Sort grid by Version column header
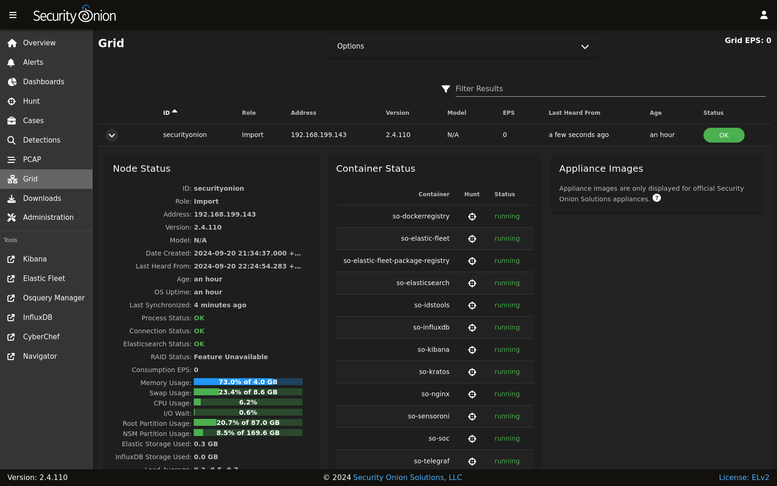 (x=397, y=113)
